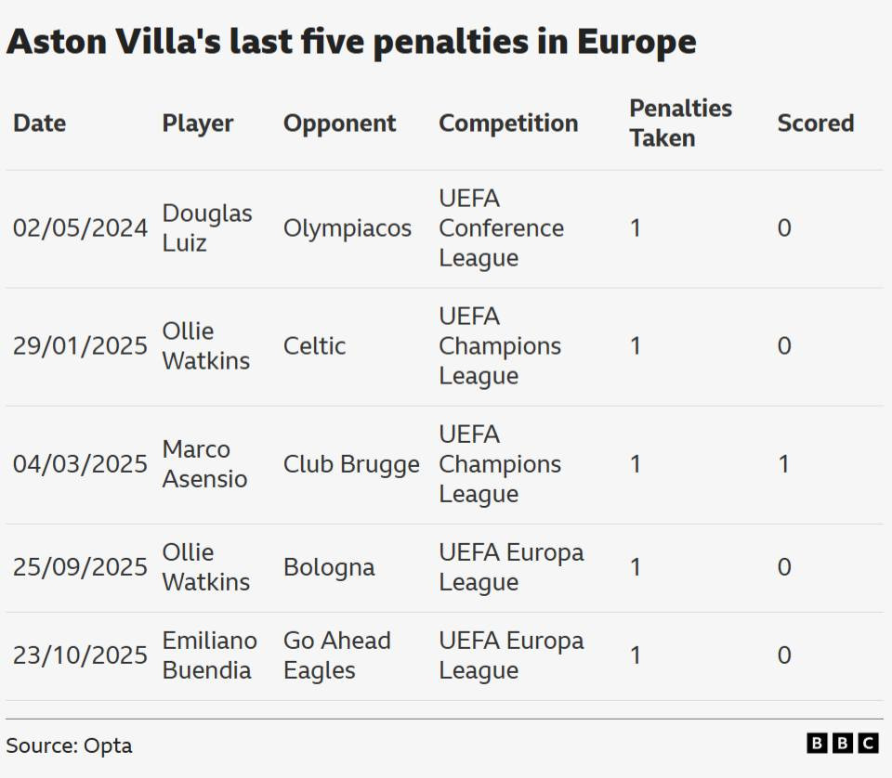Select the 23/10/2025 date cell
Viewport: 892px width, 778px height.
click(80, 655)
